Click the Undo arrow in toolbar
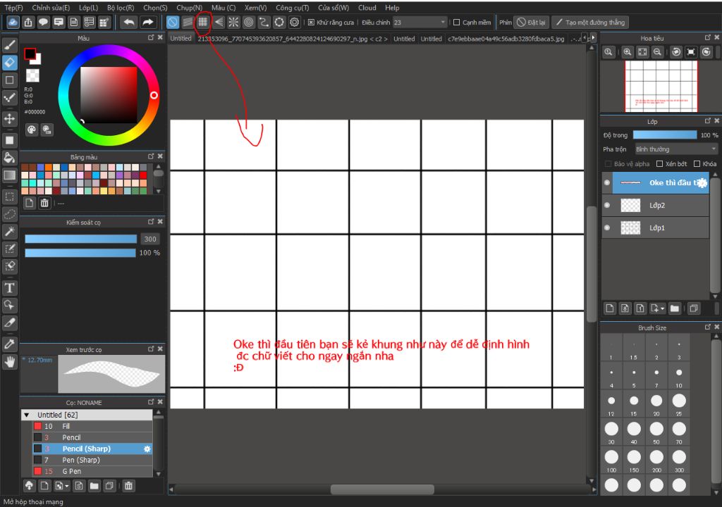This screenshot has width=722, height=507. click(130, 22)
